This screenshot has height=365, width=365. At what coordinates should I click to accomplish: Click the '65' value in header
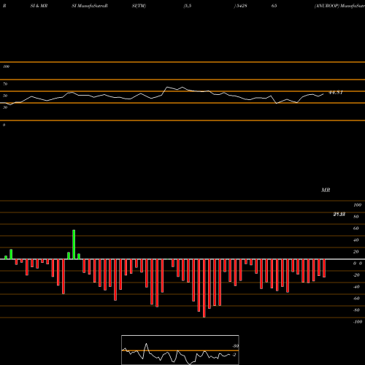[274, 6]
